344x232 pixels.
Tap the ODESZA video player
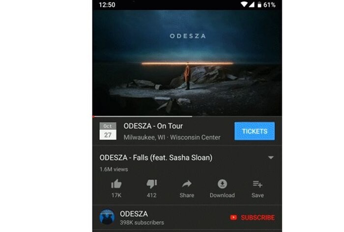pyautogui.click(x=187, y=63)
